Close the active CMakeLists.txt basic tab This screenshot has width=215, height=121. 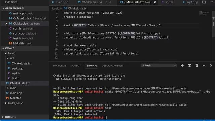click(x=155, y=2)
